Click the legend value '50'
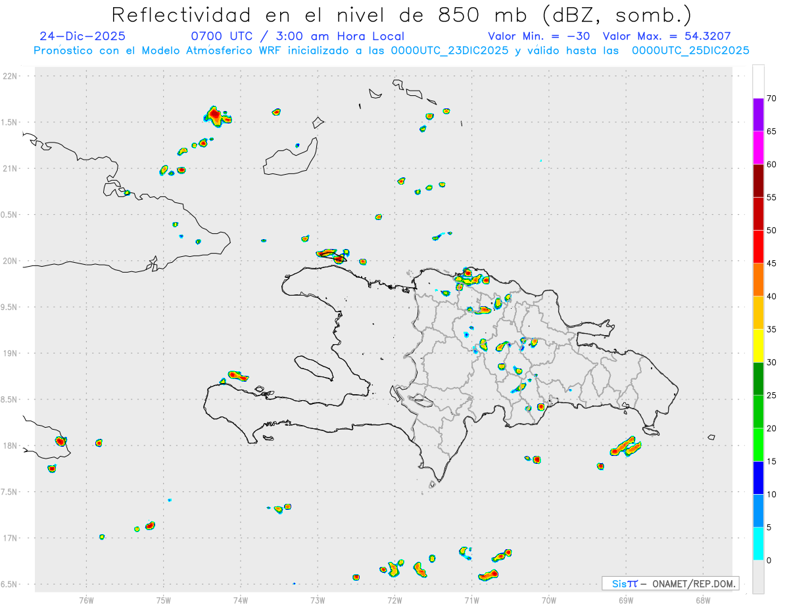This screenshot has width=789, height=609. pyautogui.click(x=771, y=231)
